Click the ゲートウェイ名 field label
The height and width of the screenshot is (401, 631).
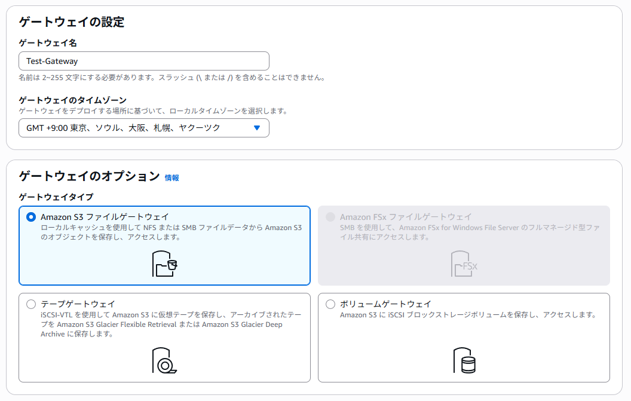(48, 43)
